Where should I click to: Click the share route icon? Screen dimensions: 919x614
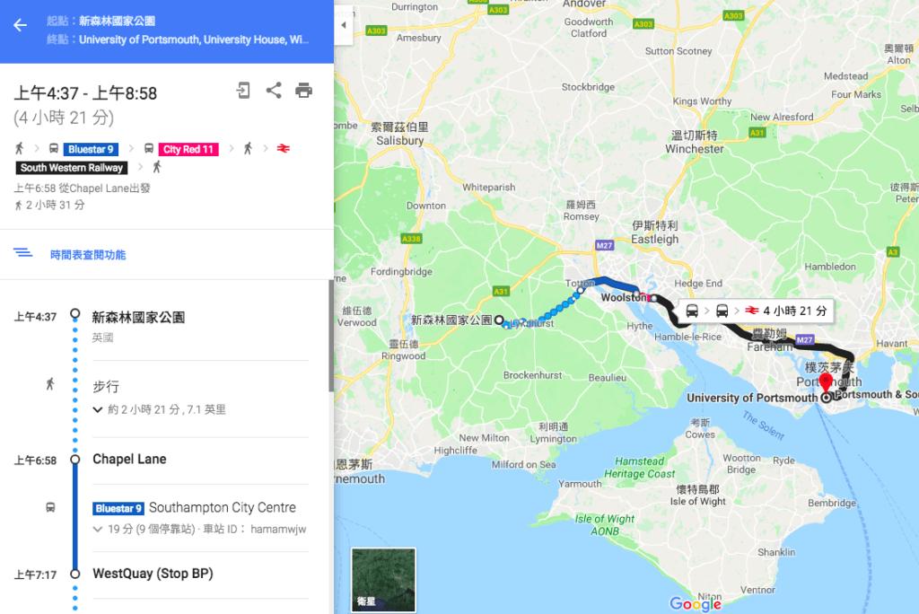pos(274,91)
